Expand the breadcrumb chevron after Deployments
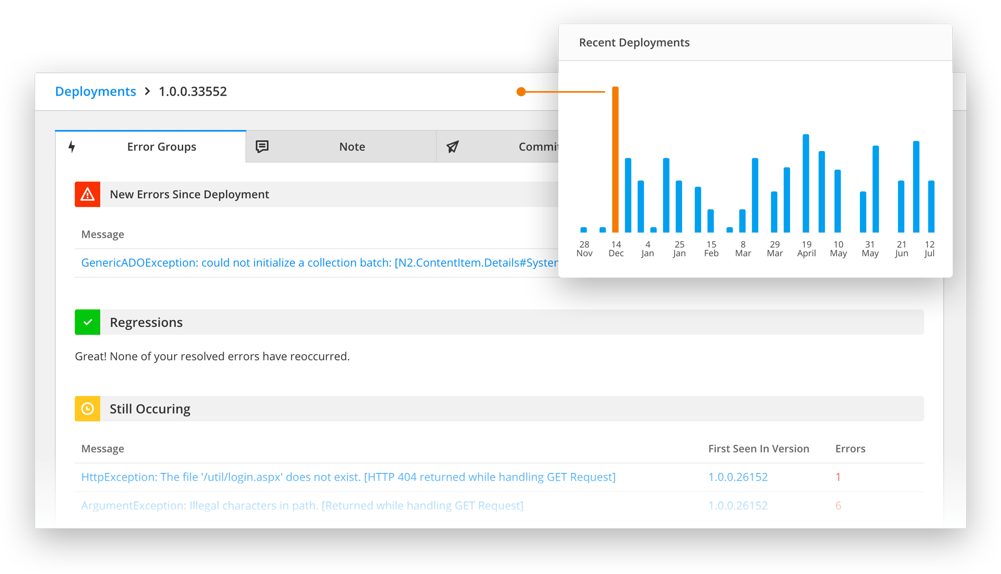The width and height of the screenshot is (1001, 574). (147, 92)
